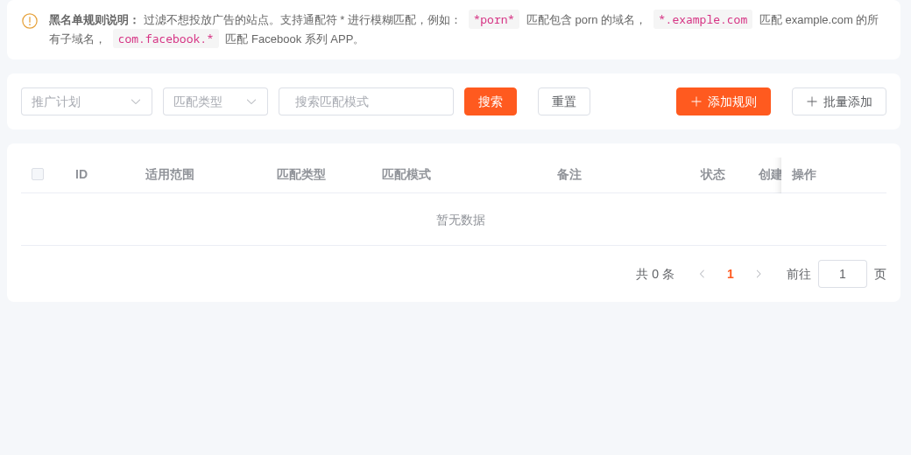Click the 重置 button

point(564,101)
